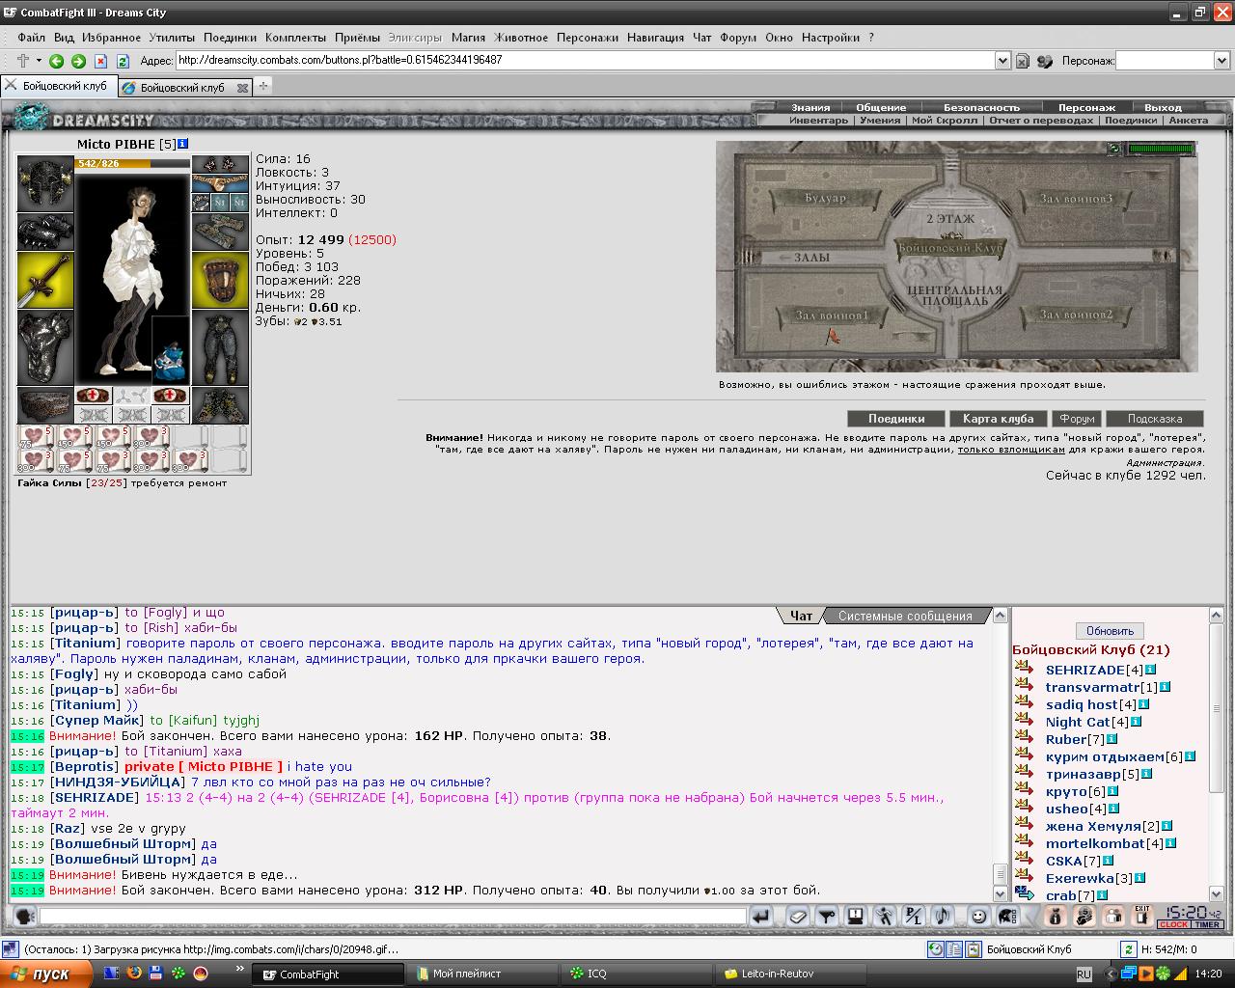Click the chat message input field
The height and width of the screenshot is (988, 1235).
(391, 917)
